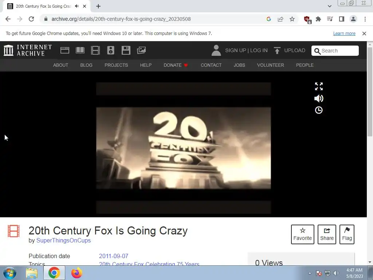This screenshot has height=280, width=373.
Task: Open the playback speed clock icon
Action: pyautogui.click(x=319, y=110)
